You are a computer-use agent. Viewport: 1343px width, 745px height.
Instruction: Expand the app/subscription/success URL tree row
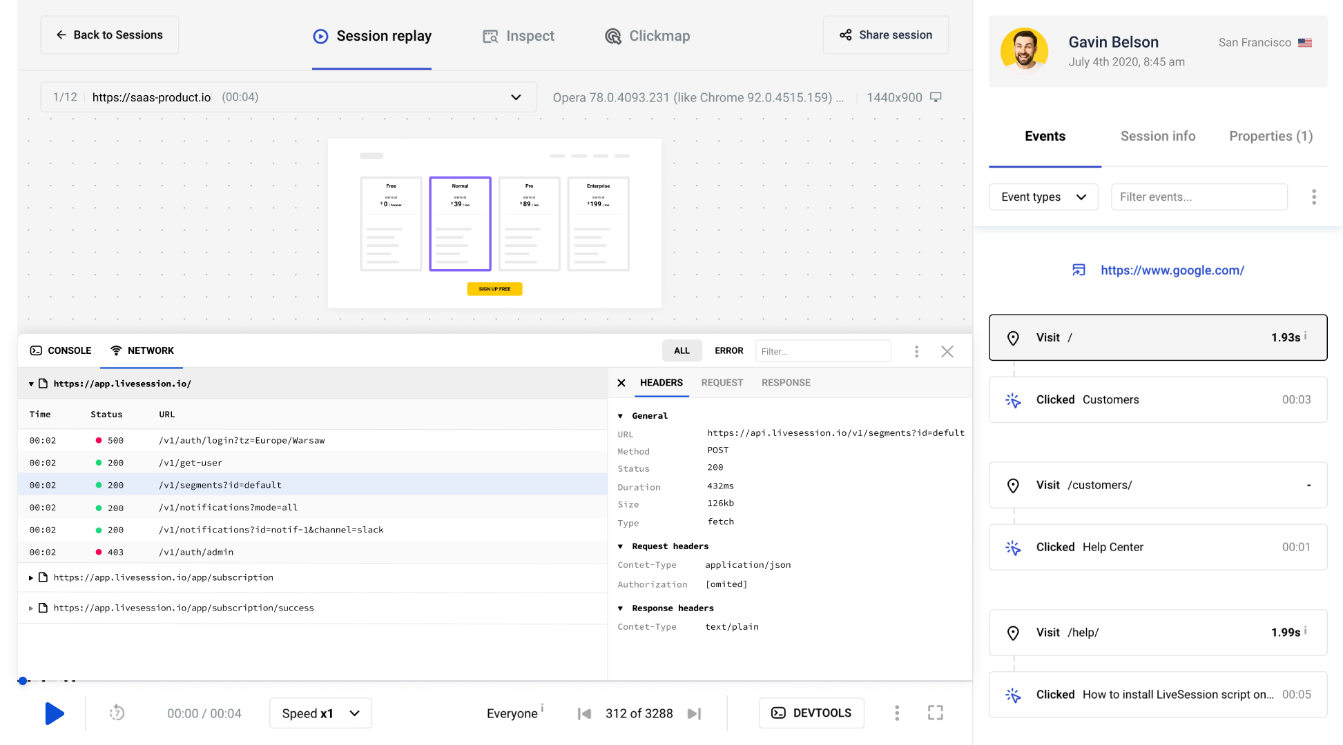(x=31, y=608)
